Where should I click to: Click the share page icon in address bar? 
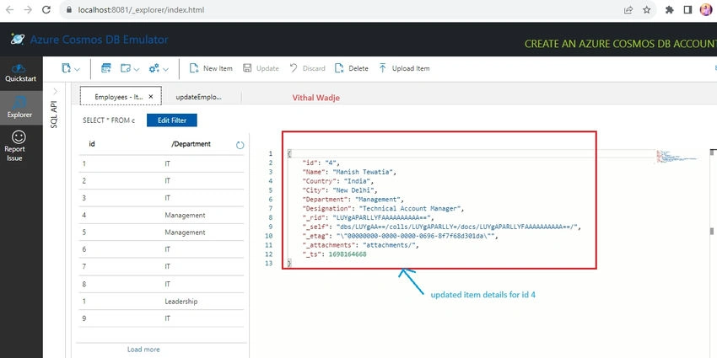pyautogui.click(x=628, y=9)
